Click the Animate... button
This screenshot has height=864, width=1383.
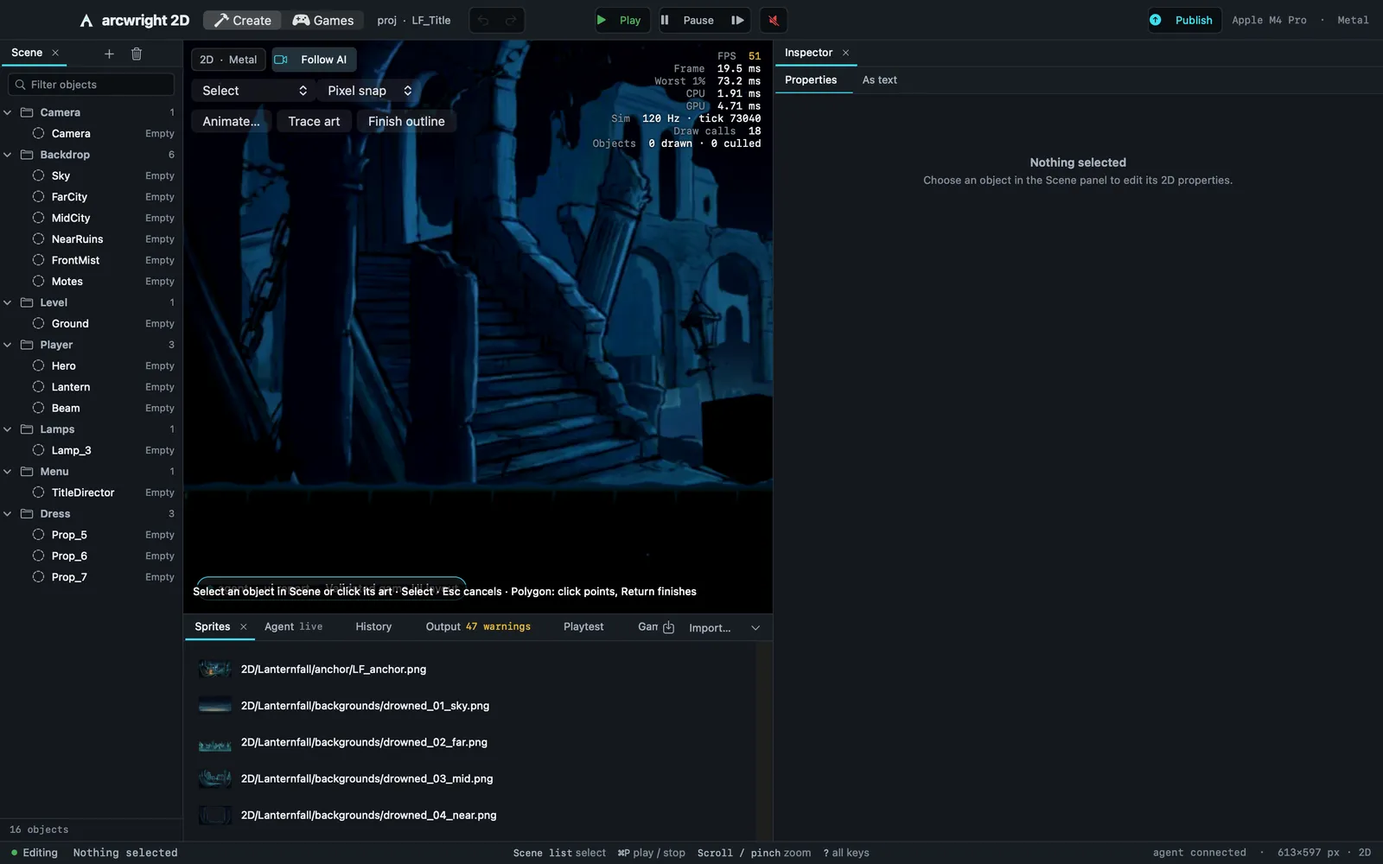click(231, 121)
